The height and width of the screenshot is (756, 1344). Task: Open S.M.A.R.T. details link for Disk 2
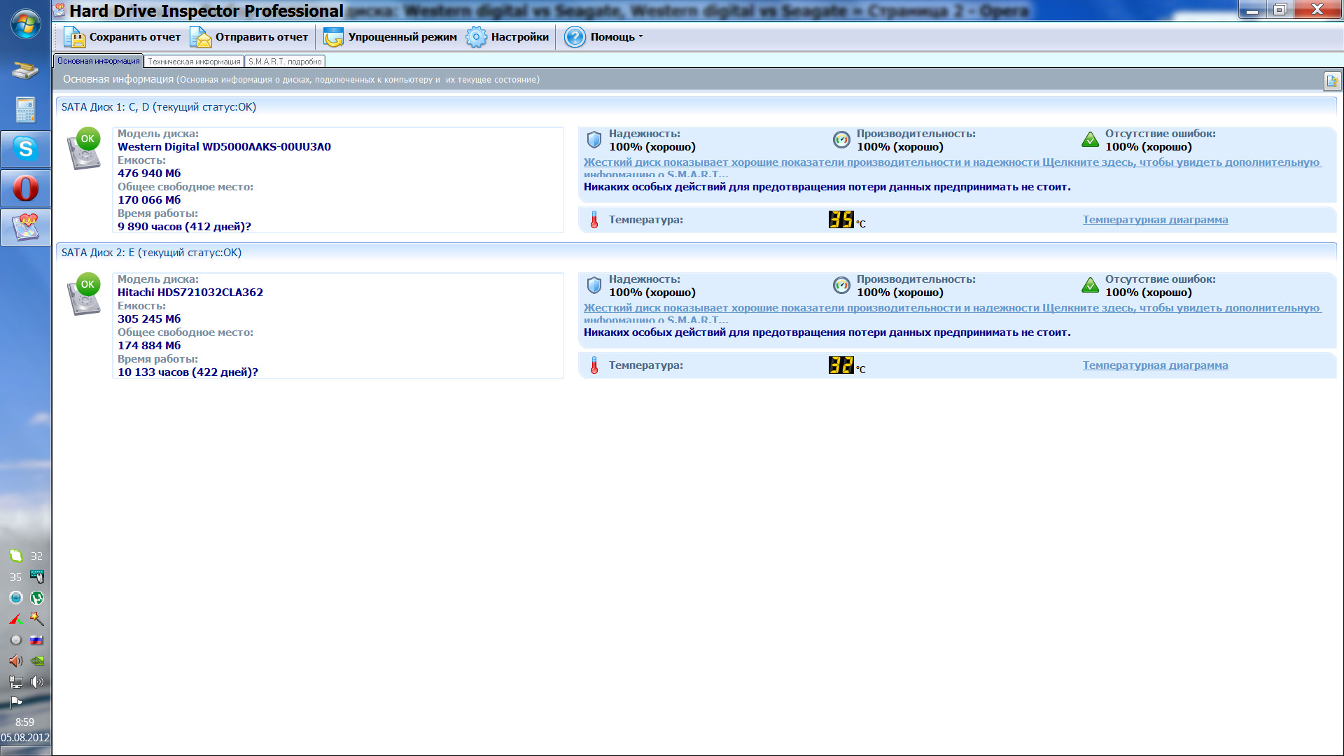(x=952, y=313)
